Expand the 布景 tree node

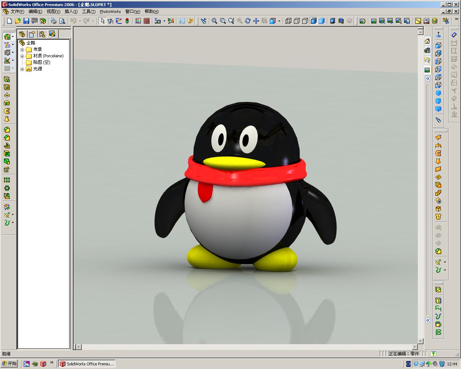22,50
